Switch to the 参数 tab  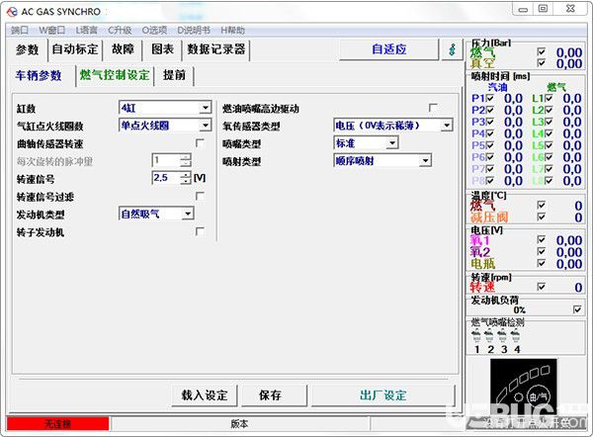coord(28,49)
